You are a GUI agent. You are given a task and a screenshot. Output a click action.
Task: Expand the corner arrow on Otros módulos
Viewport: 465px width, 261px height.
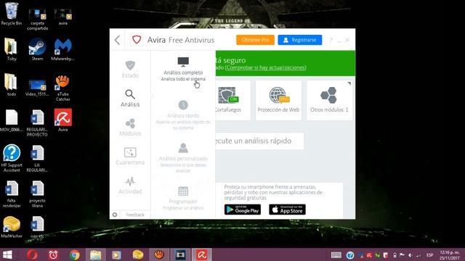point(349,83)
